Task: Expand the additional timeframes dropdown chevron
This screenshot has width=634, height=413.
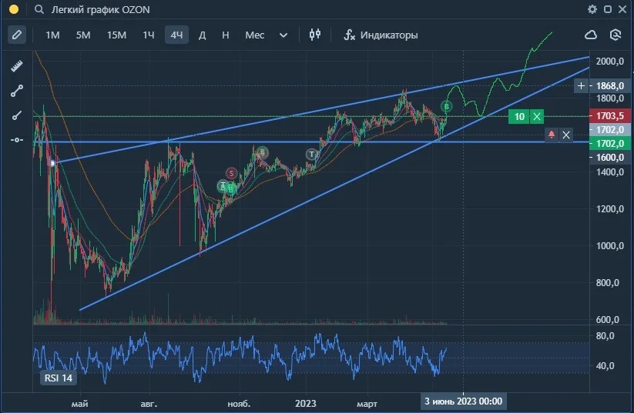Action: tap(283, 35)
